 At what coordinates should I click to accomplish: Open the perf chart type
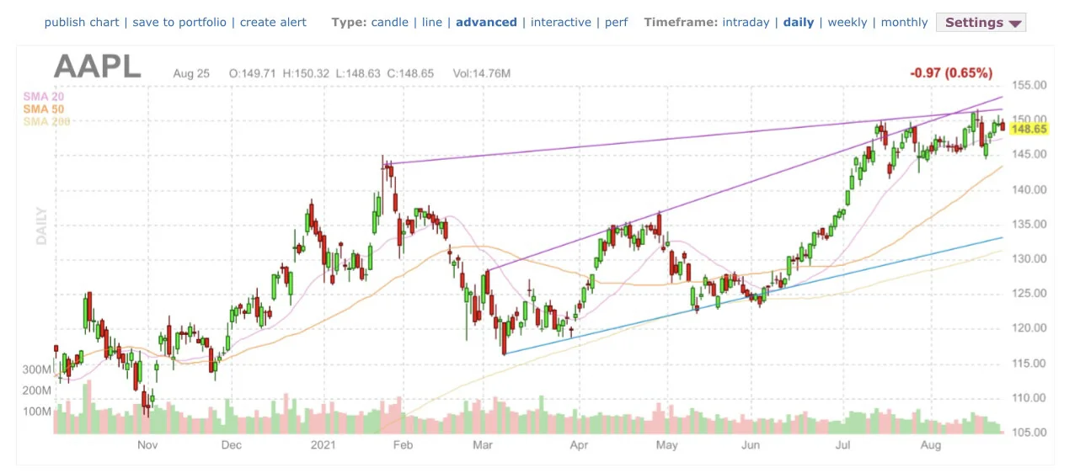pos(616,22)
